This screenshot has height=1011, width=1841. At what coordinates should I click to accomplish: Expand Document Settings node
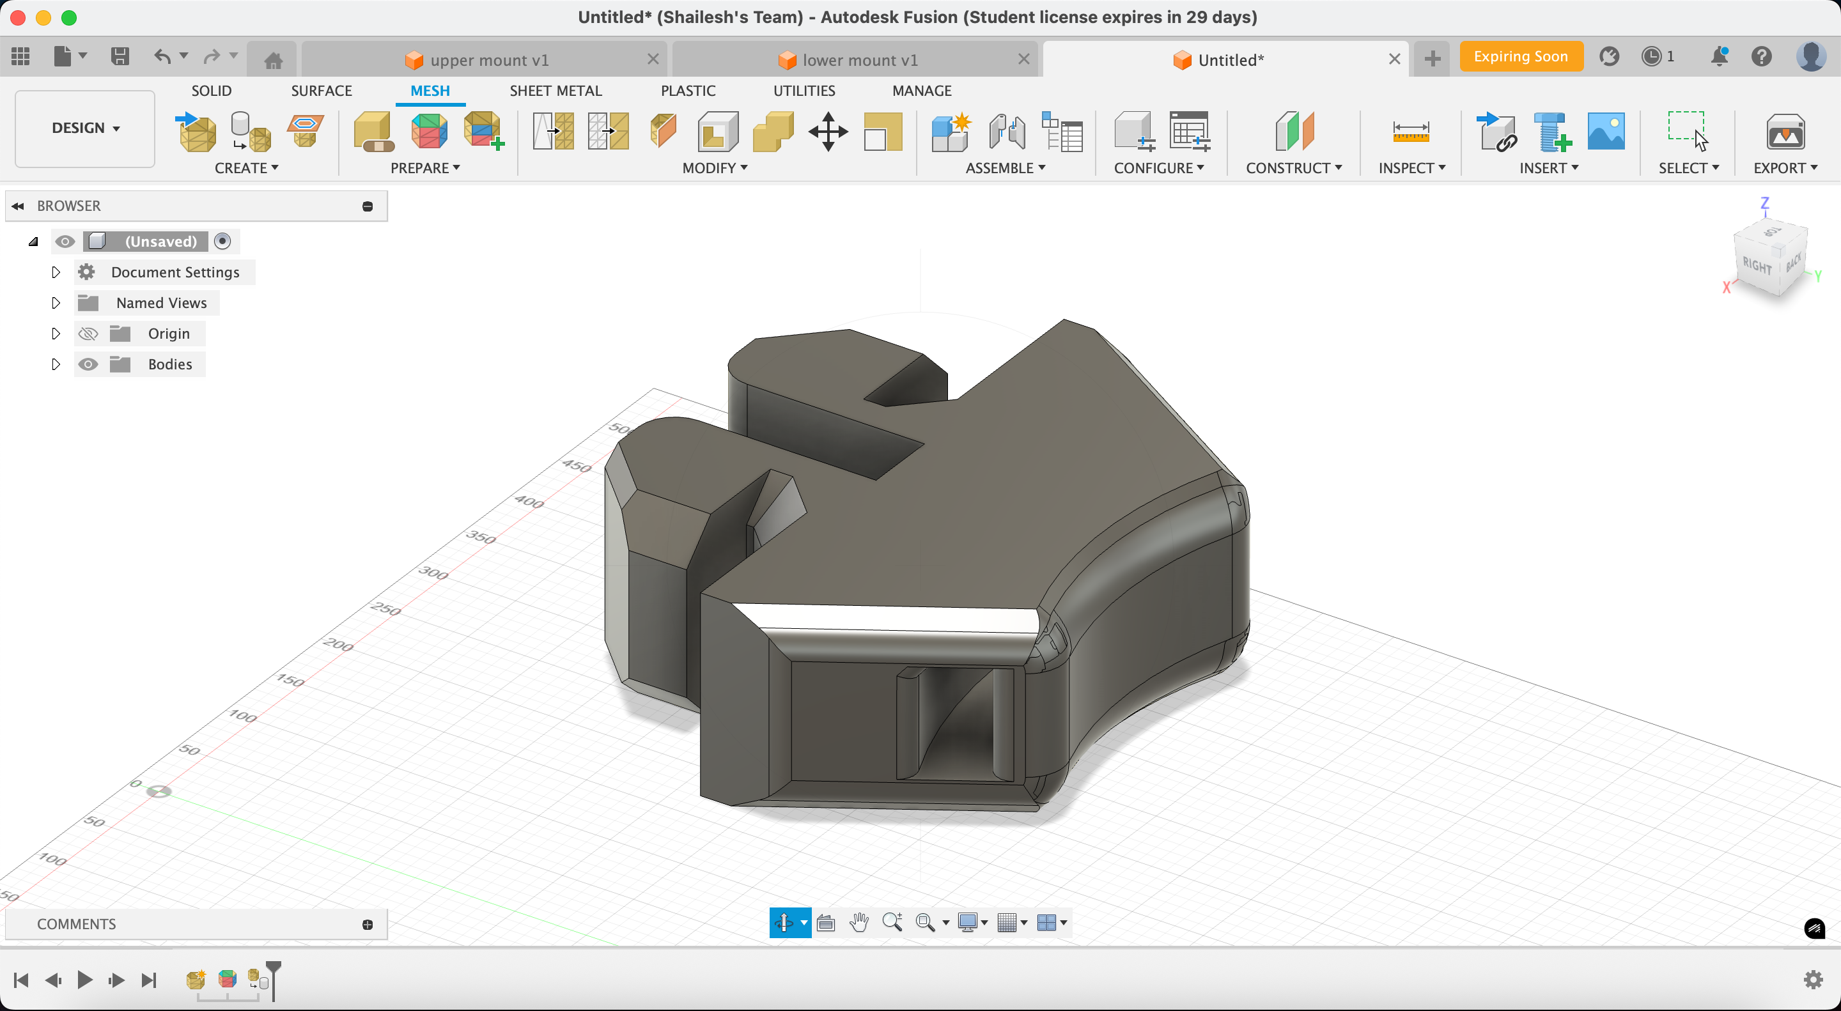[x=55, y=272]
